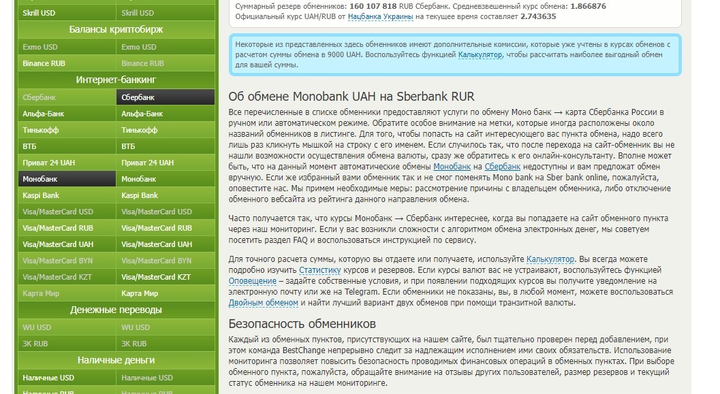Click highlighted Монобанк in the left column

pyautogui.click(x=67, y=179)
